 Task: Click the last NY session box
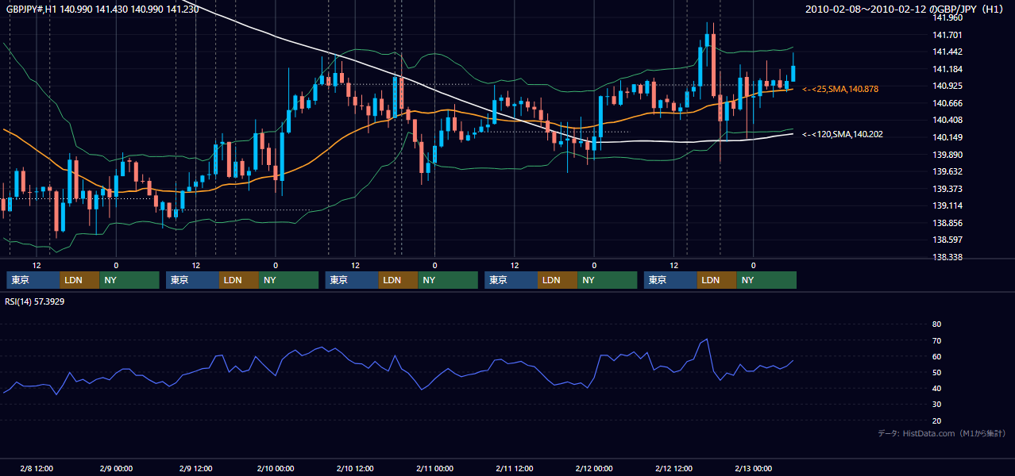[766, 280]
